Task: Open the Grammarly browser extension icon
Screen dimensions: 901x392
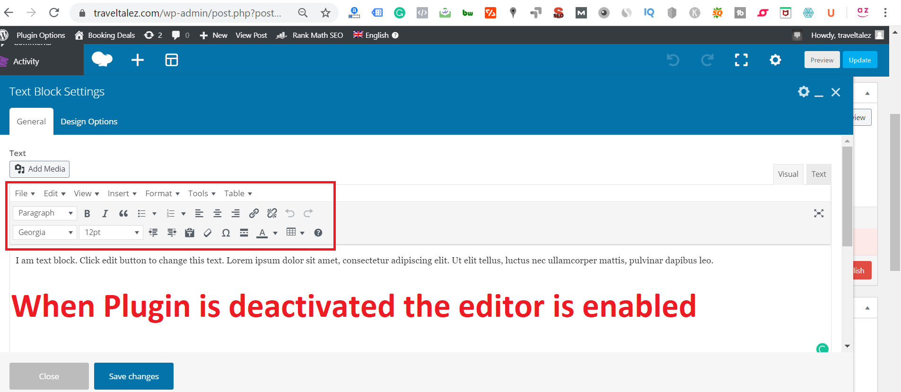Action: pyautogui.click(x=400, y=13)
